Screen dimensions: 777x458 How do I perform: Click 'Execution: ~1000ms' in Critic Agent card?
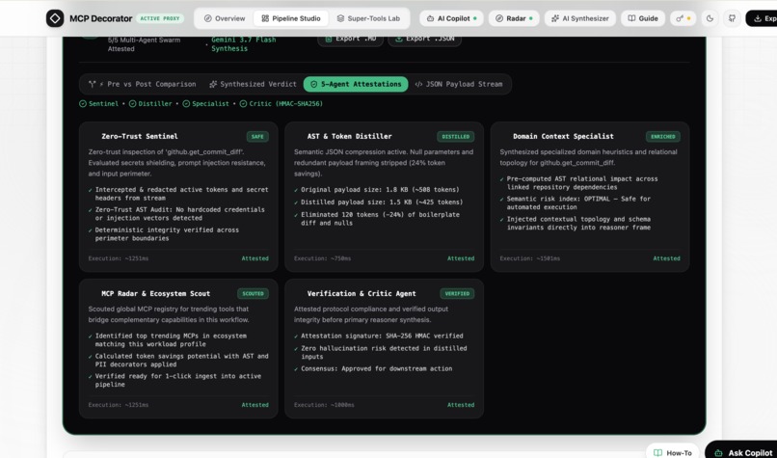tap(324, 405)
